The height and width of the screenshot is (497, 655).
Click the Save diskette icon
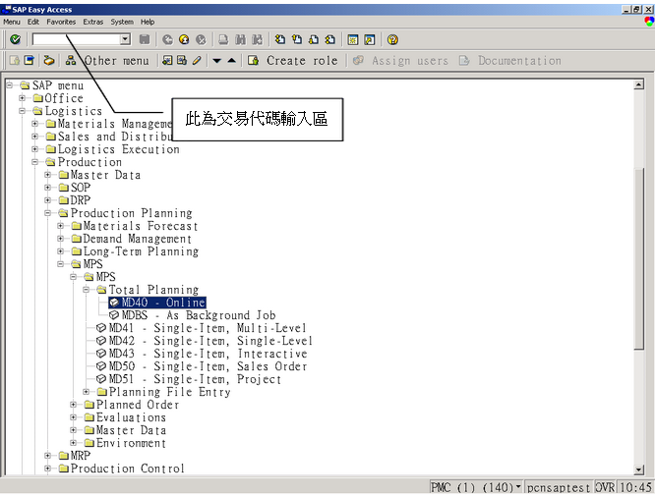pos(145,39)
